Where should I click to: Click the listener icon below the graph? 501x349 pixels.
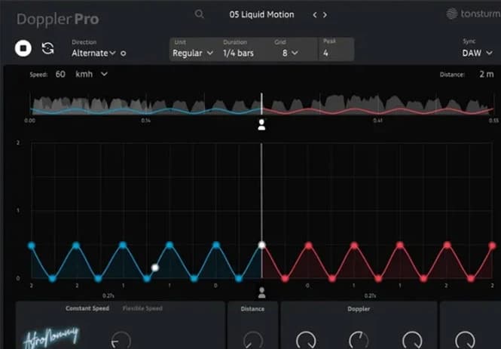click(261, 292)
